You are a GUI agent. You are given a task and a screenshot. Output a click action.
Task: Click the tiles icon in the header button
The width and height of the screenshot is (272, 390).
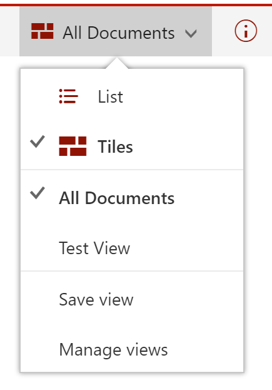(x=43, y=31)
